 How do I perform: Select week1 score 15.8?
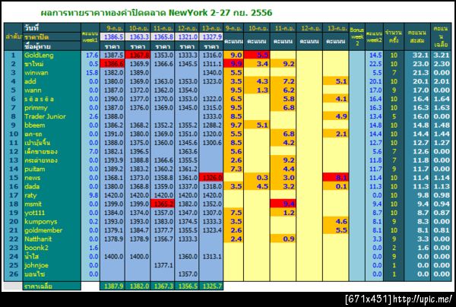coord(90,73)
